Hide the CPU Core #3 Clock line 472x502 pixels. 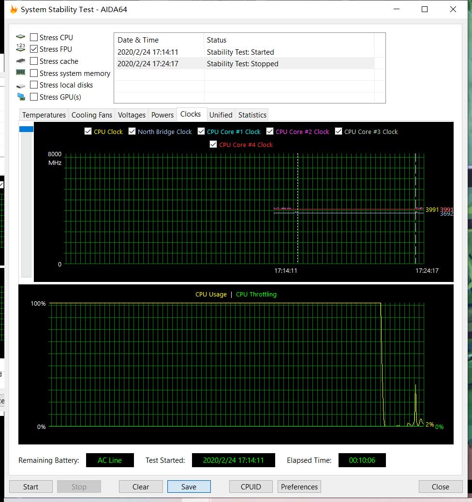338,131
